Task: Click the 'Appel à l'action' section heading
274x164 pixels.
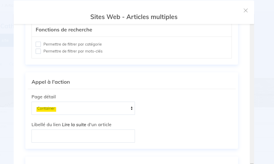Action: pyautogui.click(x=51, y=82)
